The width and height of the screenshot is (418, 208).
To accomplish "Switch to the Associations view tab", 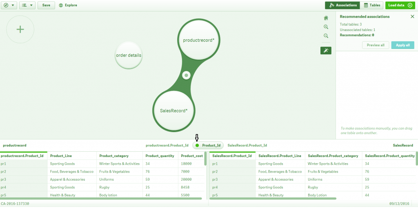I will click(x=342, y=5).
